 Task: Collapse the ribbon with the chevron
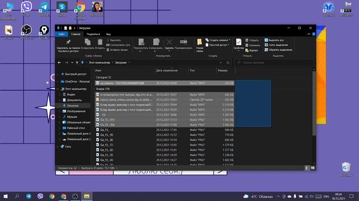[x=309, y=34]
